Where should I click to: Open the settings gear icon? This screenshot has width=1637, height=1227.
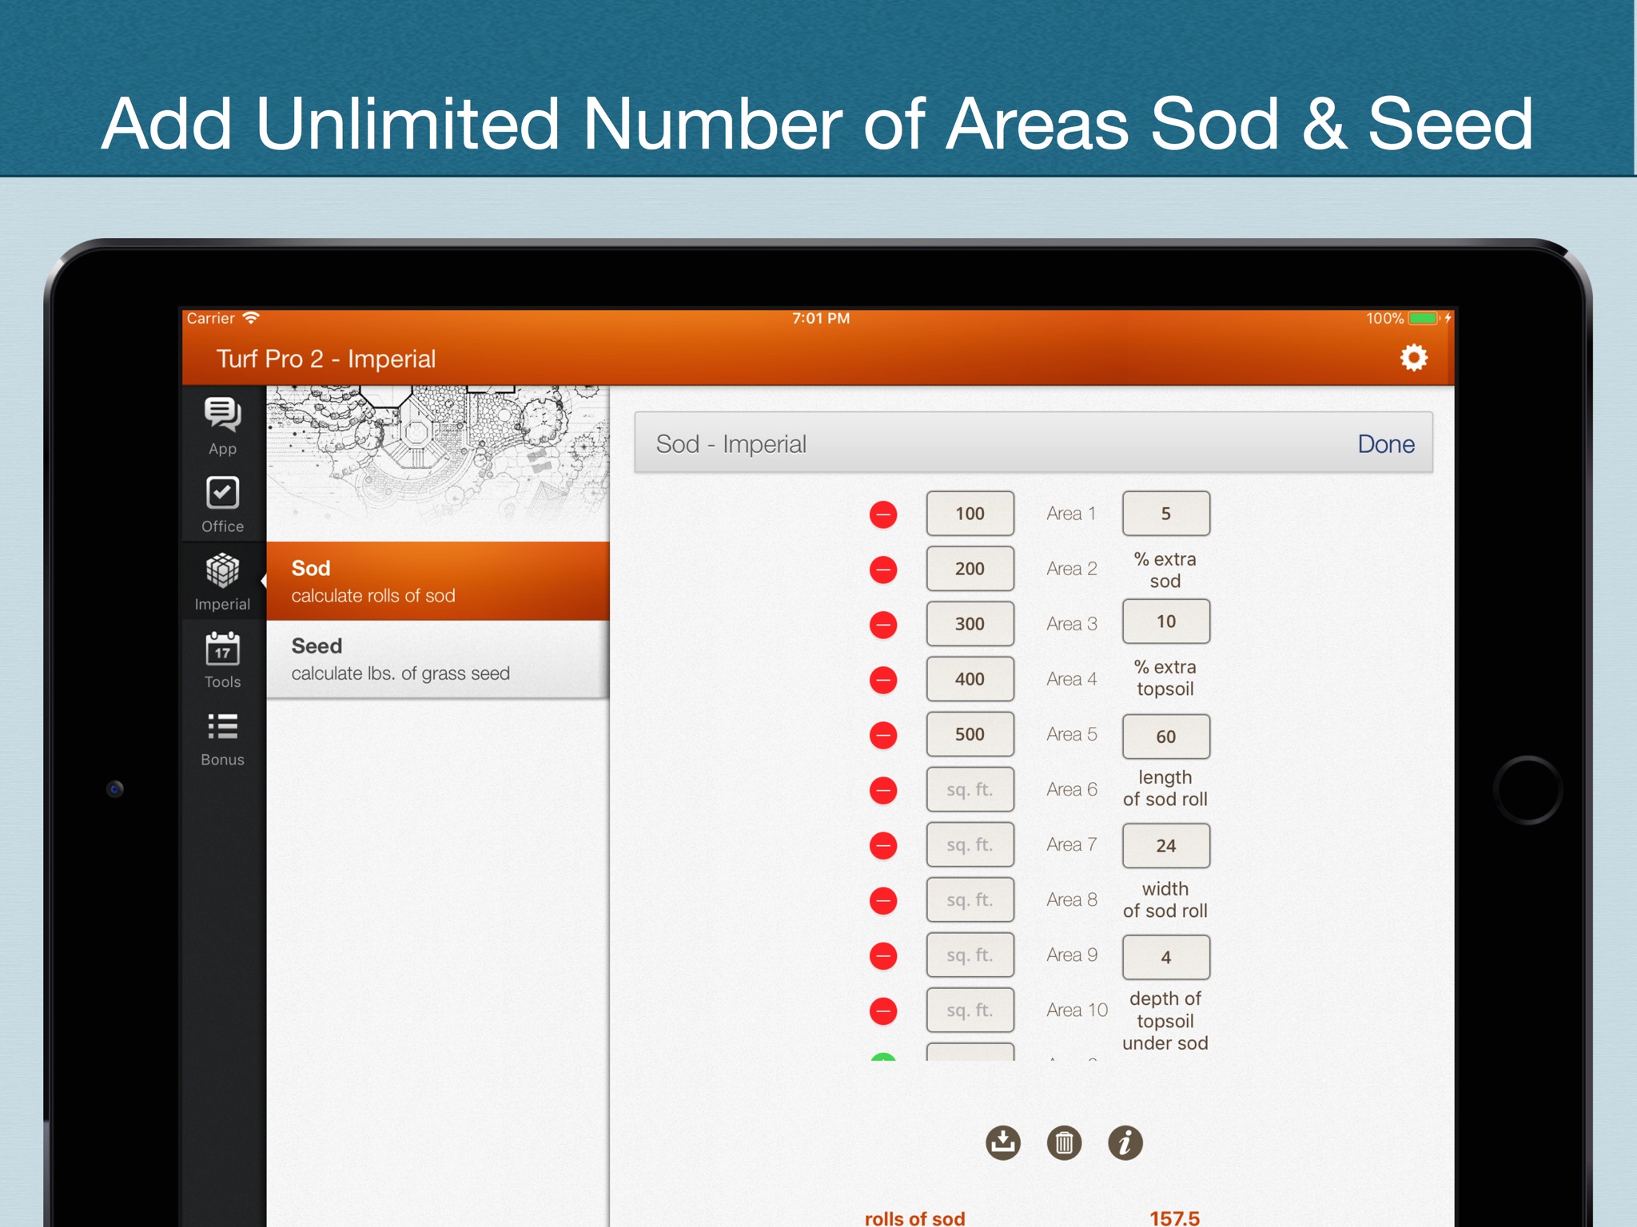1413,358
